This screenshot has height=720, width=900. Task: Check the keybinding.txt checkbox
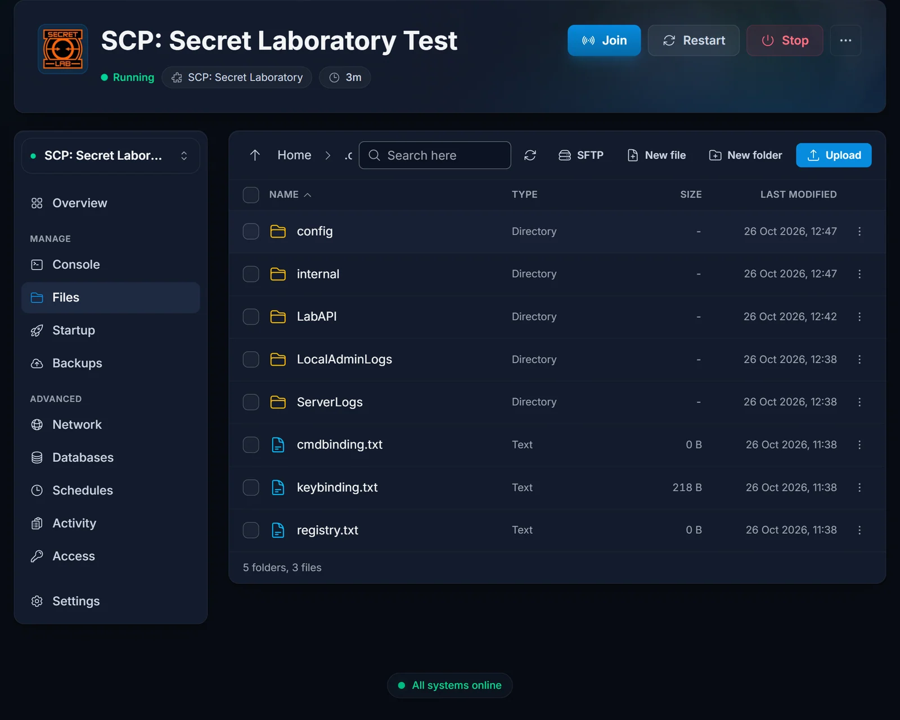click(x=251, y=487)
